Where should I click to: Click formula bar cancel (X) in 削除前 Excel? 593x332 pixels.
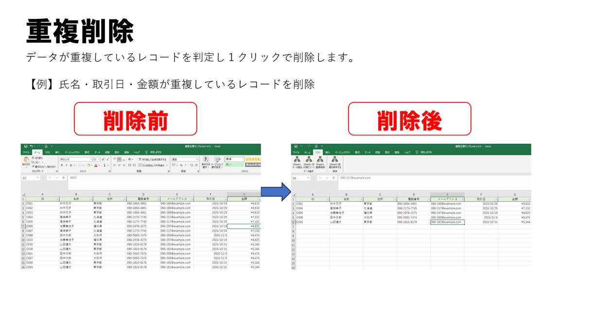50,178
